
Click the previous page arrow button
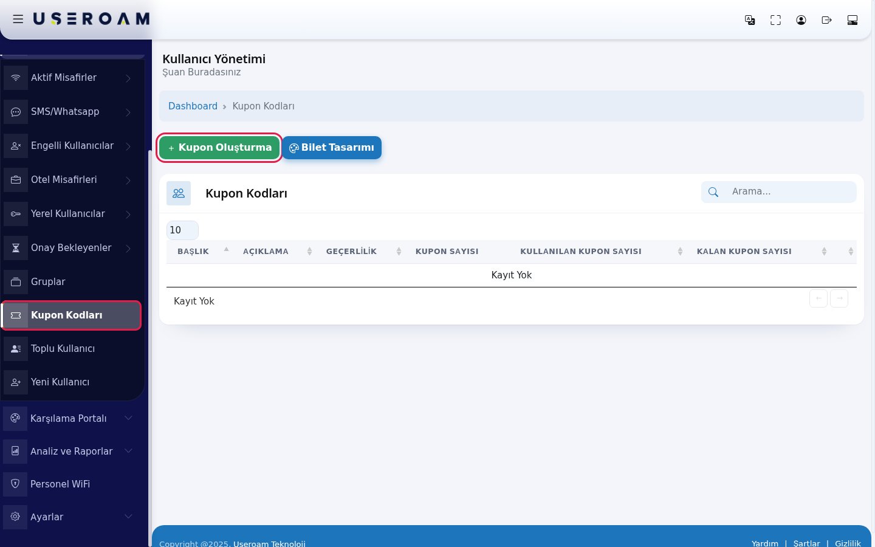(818, 298)
